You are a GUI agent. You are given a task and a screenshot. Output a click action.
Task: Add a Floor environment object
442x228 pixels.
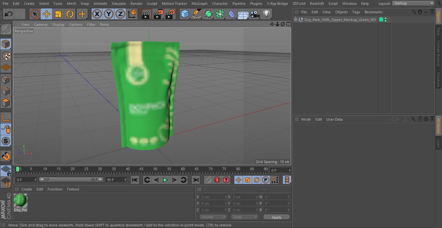[x=243, y=14]
